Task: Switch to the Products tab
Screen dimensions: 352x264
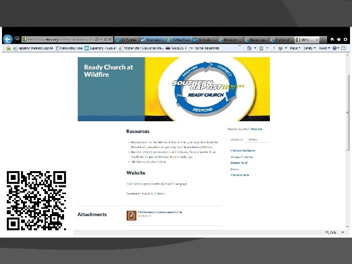Action: tap(230, 40)
